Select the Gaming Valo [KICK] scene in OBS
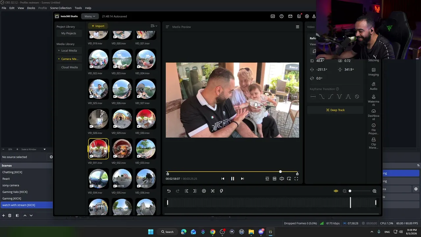The height and width of the screenshot is (237, 421). [x=26, y=192]
